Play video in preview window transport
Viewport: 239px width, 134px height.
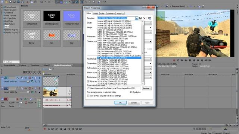point(186,60)
